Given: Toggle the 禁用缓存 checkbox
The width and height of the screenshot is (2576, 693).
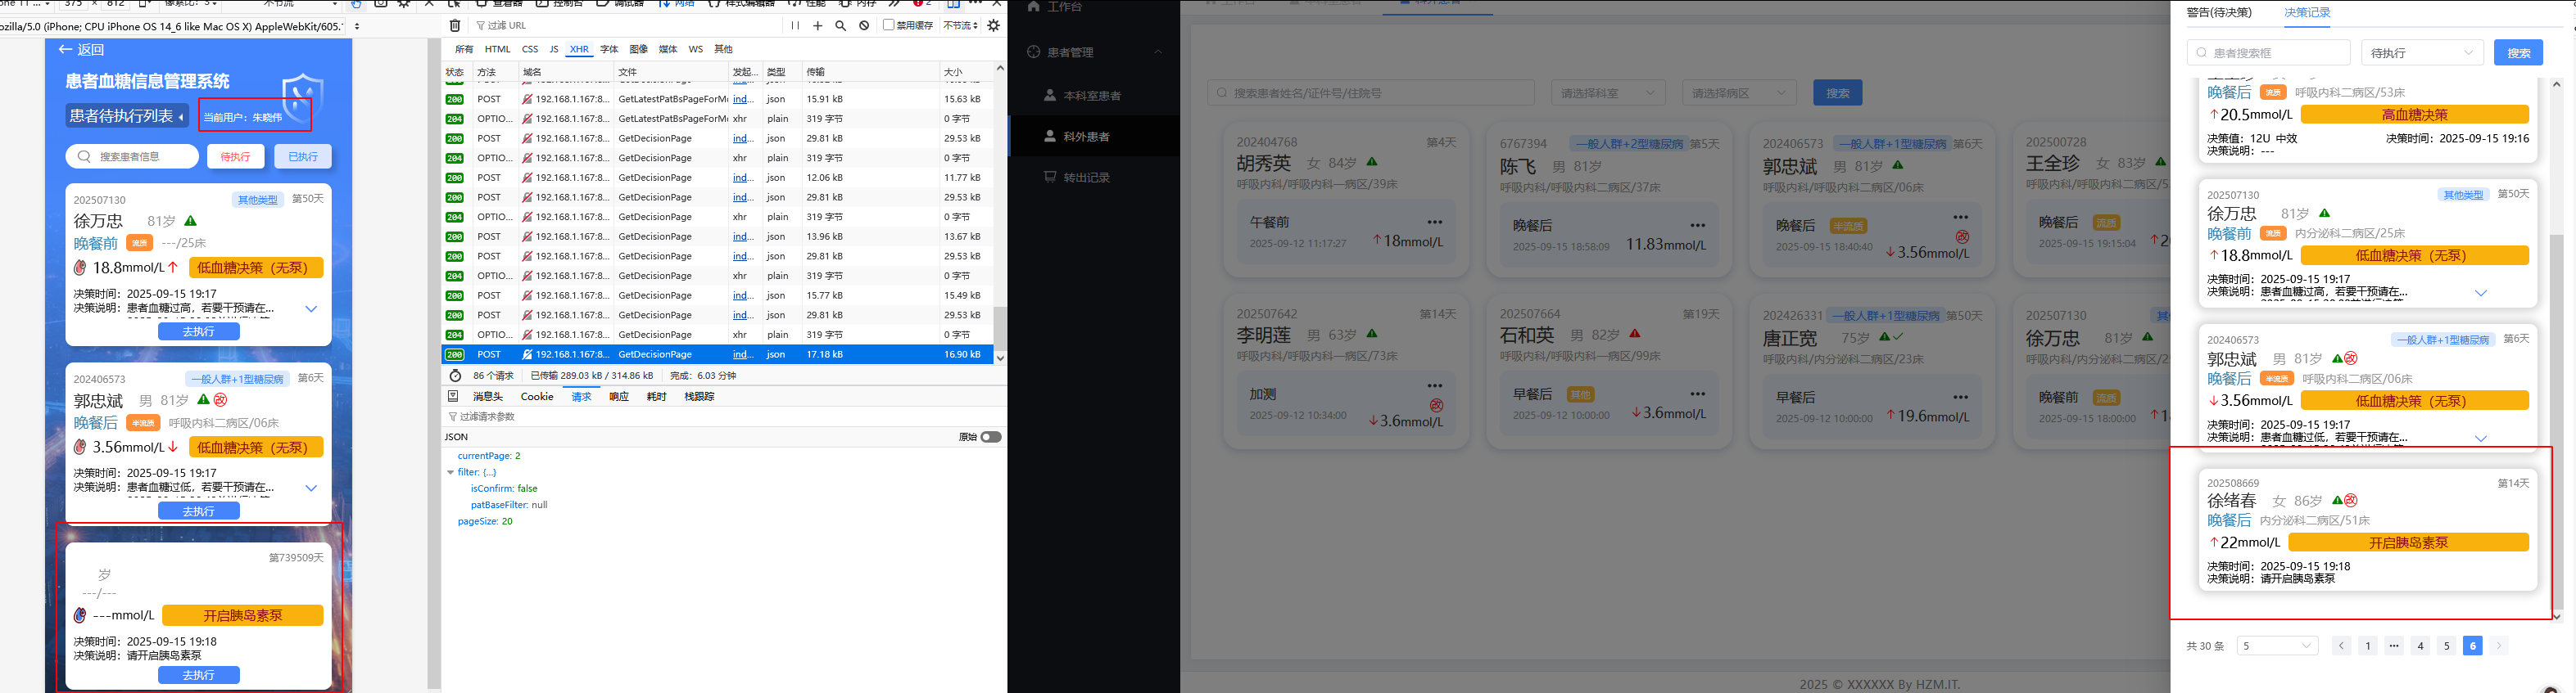Looking at the screenshot, I should coord(888,26).
